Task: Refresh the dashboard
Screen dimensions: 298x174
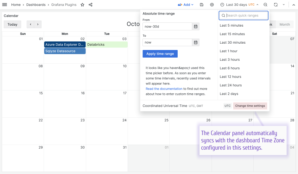Action: [x=276, y=5]
